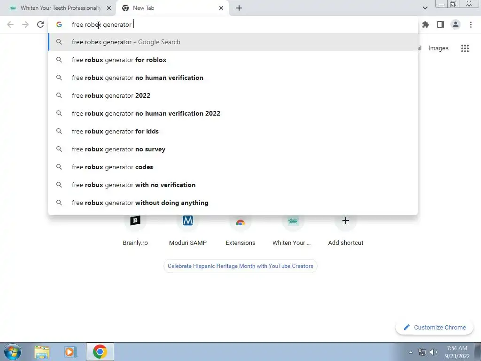Open the Extensions shortcut tile
The image size is (481, 361).
point(240,230)
